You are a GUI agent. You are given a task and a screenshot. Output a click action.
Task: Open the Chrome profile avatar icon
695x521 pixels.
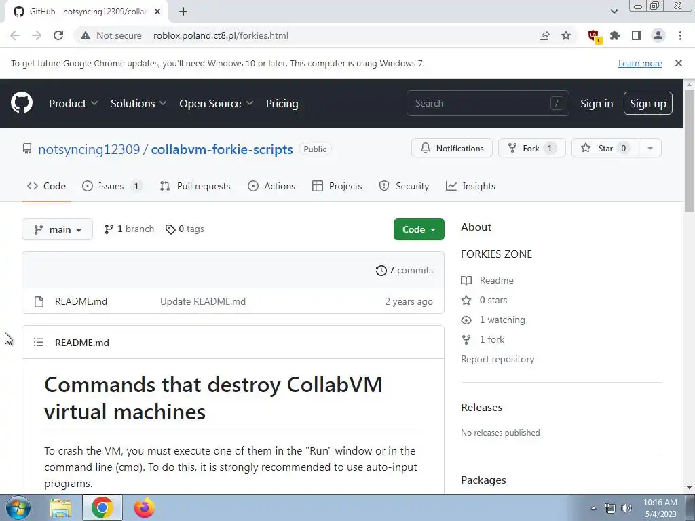point(658,35)
